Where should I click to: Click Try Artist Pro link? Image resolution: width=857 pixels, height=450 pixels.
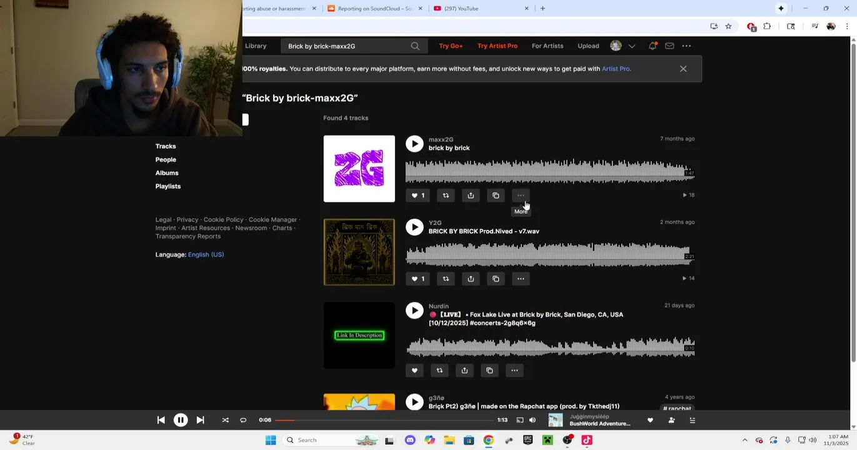(498, 46)
